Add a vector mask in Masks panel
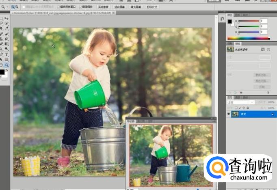The width and height of the screenshot is (277, 190). (268, 50)
